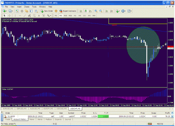Select the text 'A' drawing tool
175x126 pixels.
tap(39, 16)
